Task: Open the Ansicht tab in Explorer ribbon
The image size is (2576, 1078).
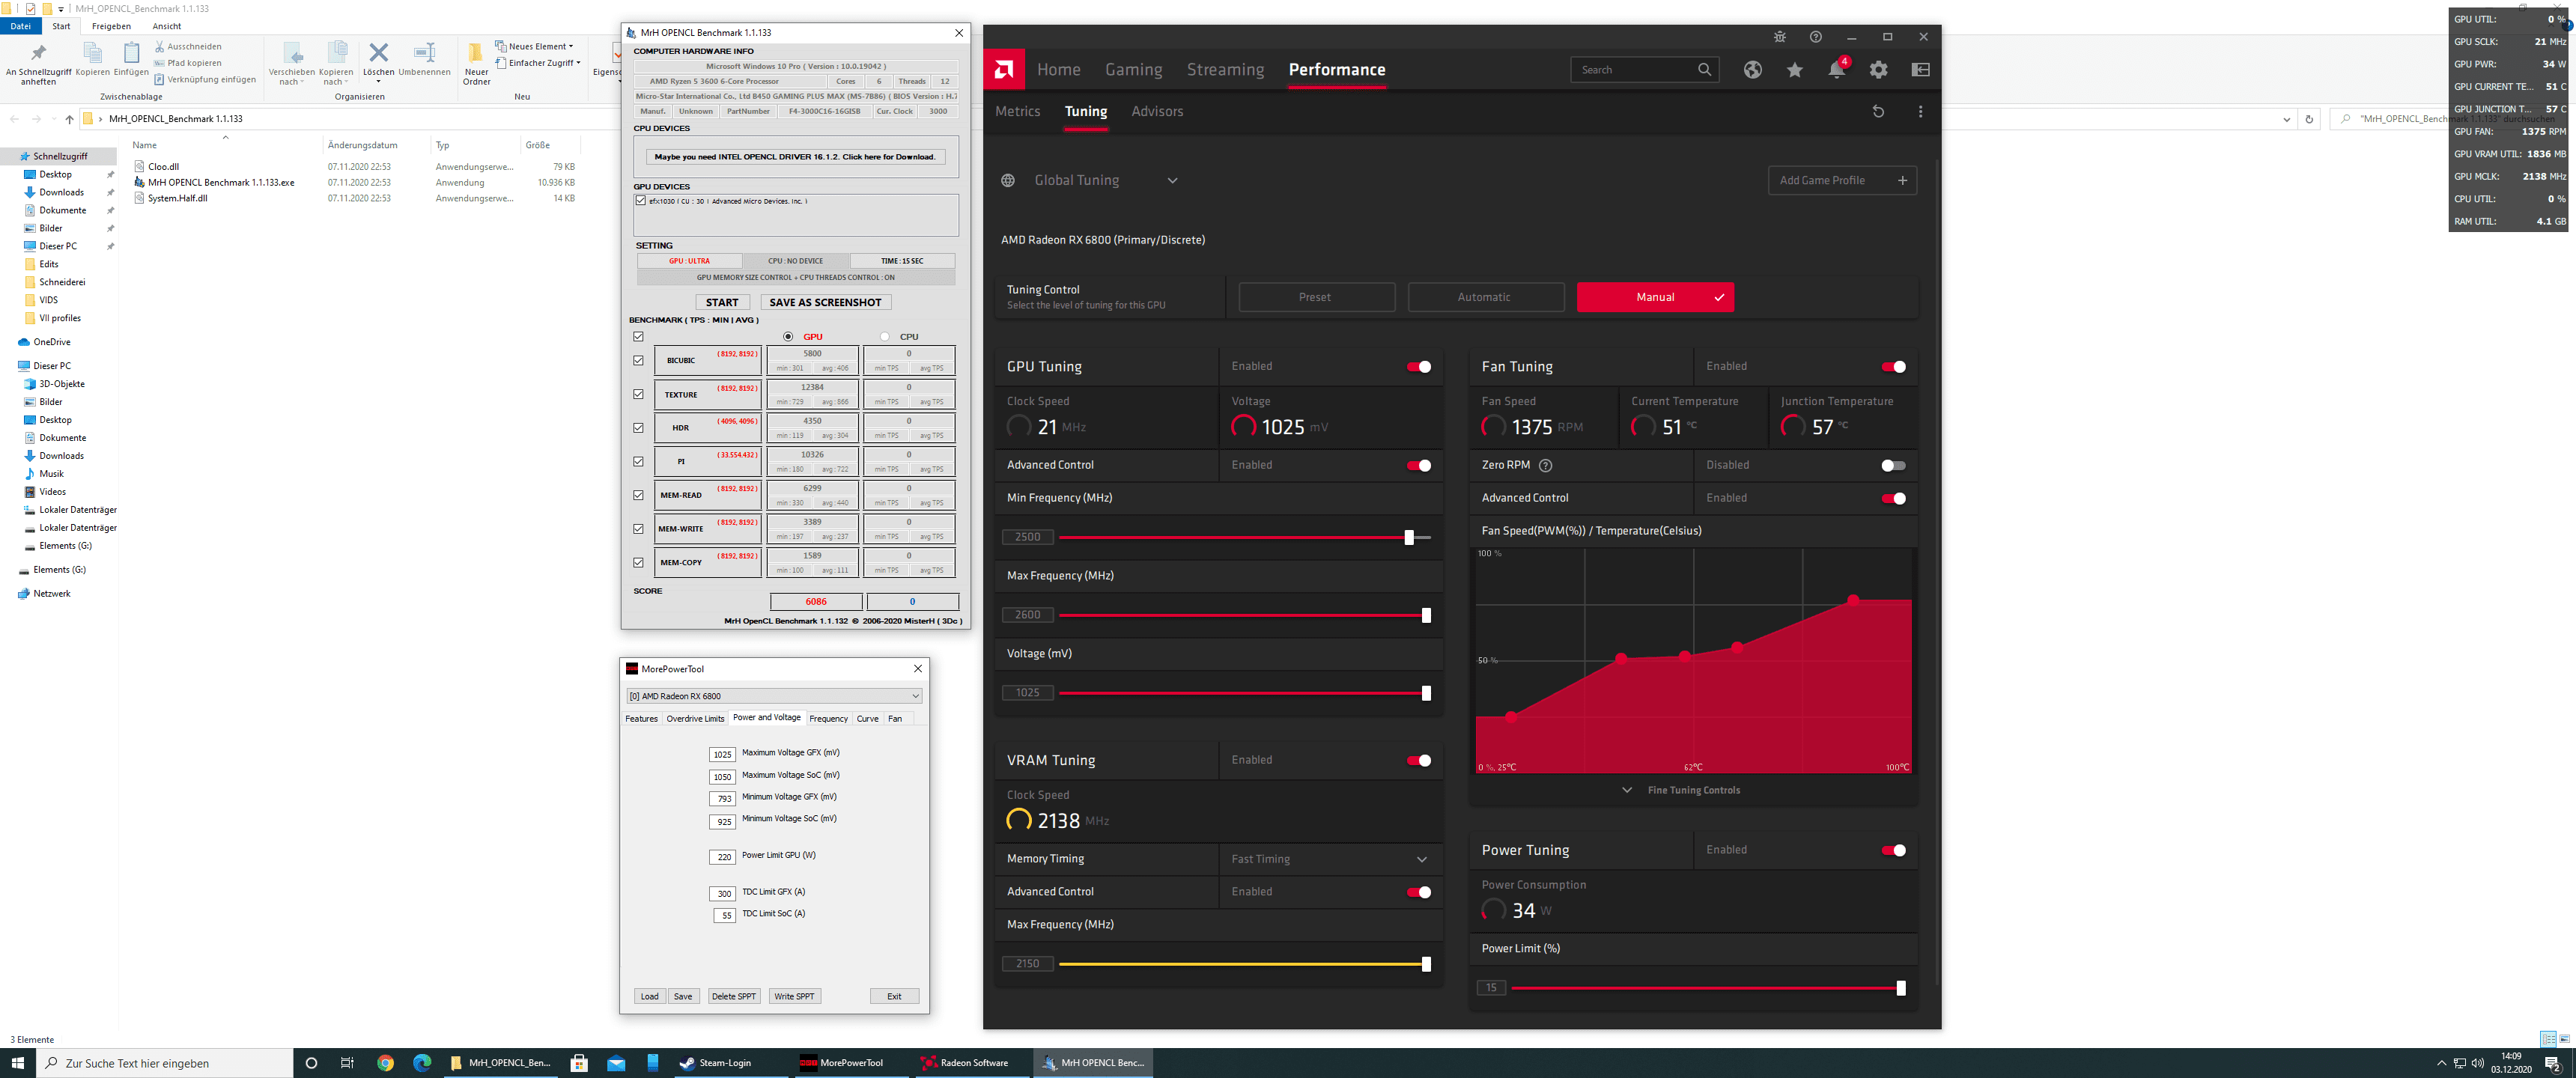Action: (167, 26)
